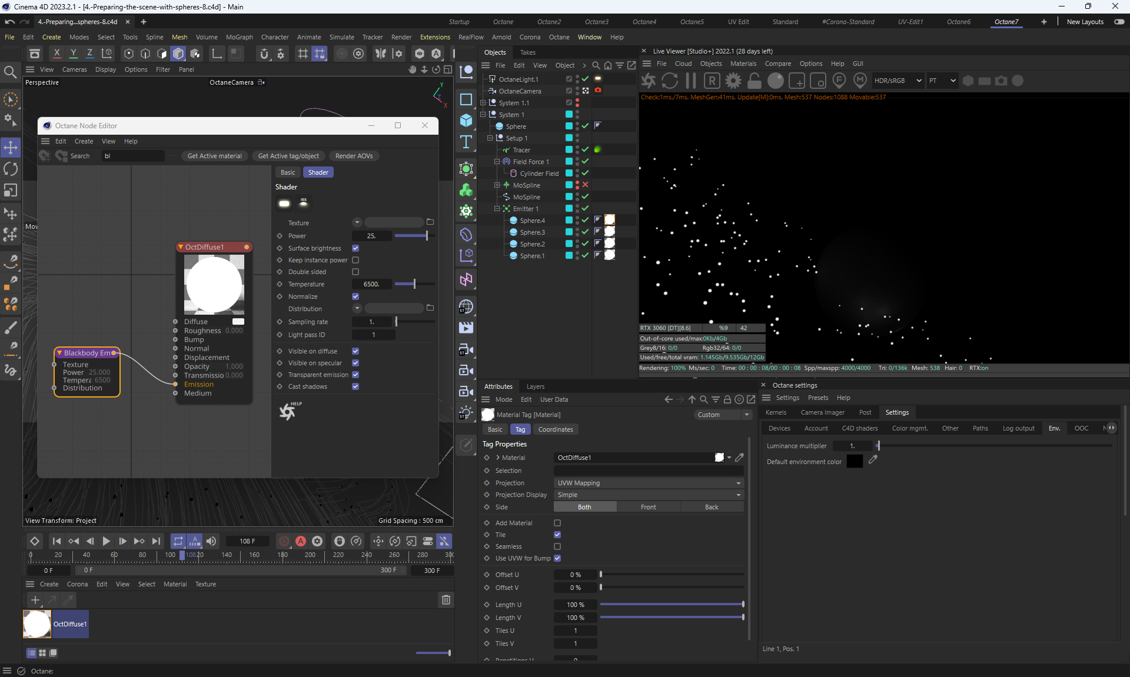Open the Projection UVW Mapping dropdown
Screen dimensions: 1130x677
(x=649, y=483)
